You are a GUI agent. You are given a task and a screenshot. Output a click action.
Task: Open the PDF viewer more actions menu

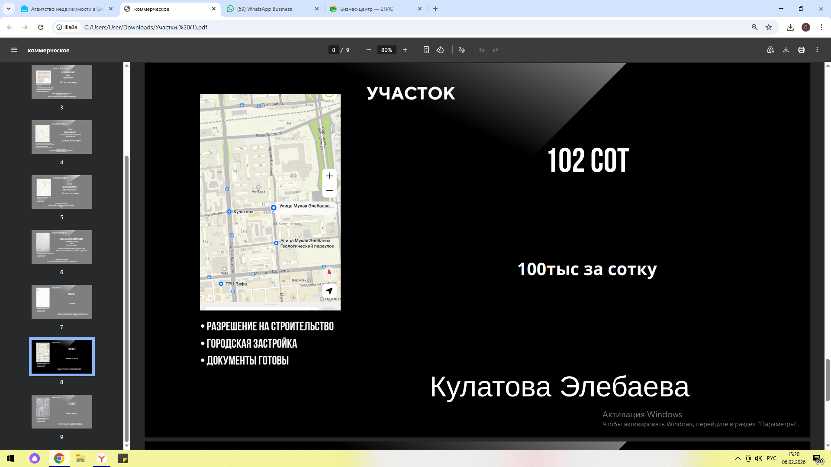[x=817, y=50]
